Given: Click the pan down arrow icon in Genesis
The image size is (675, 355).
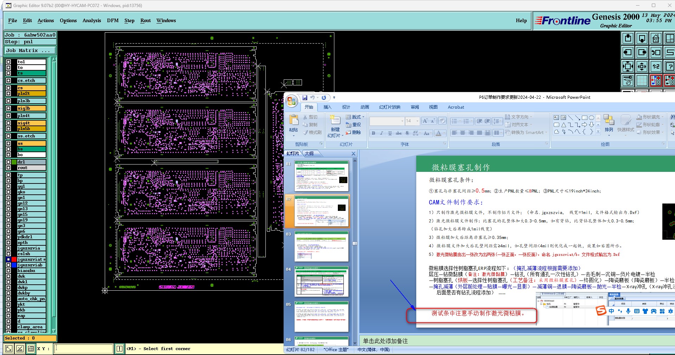Looking at the screenshot, I should point(642,38).
